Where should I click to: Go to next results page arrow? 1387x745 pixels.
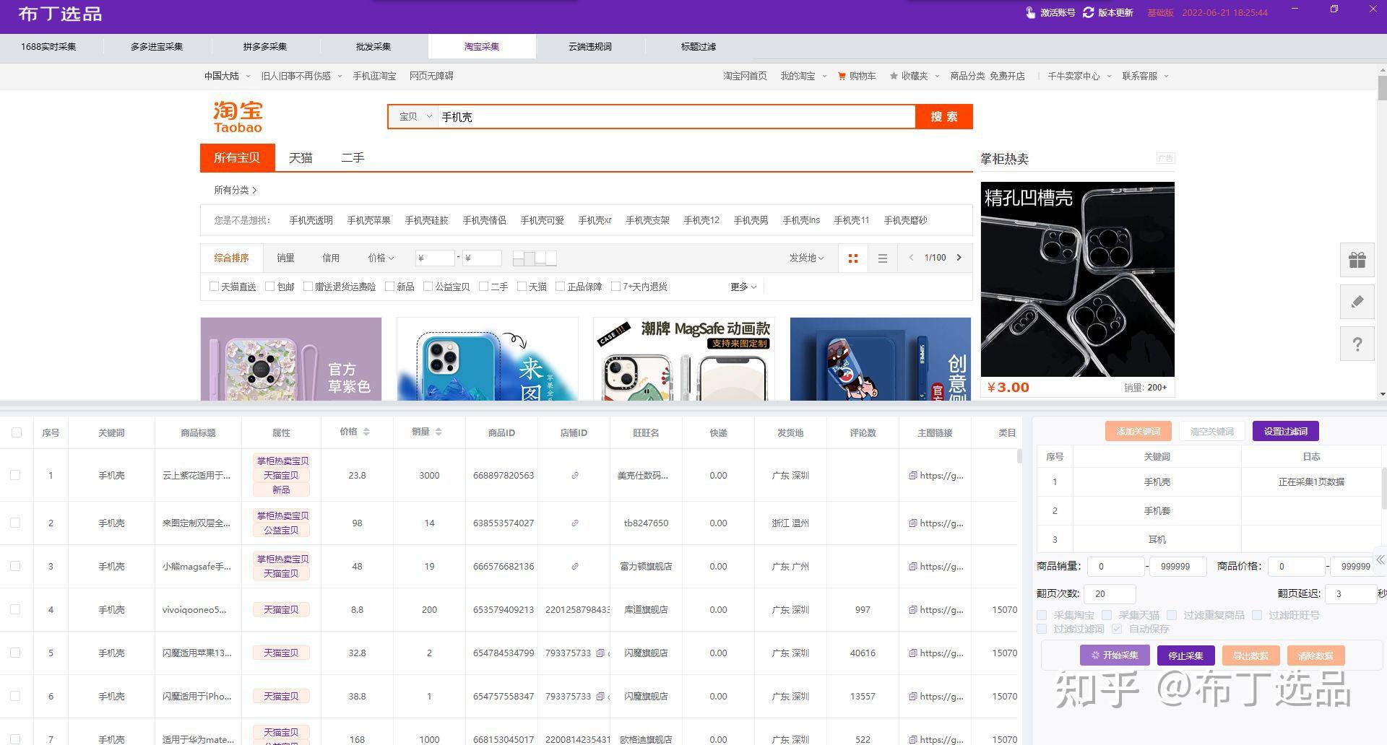(x=959, y=258)
